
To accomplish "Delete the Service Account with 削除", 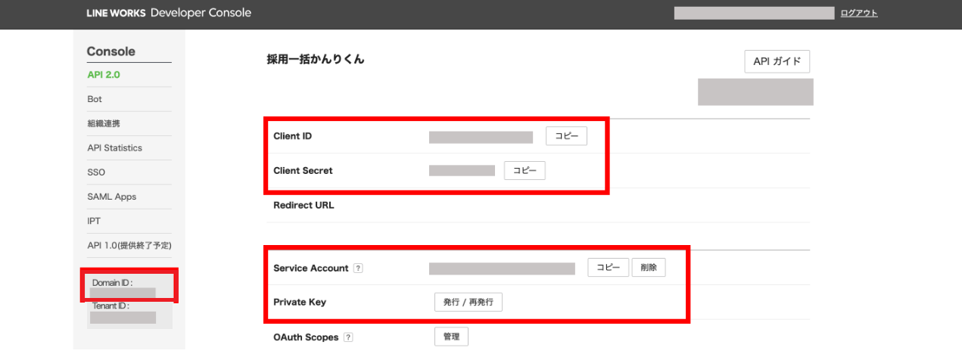I will pyautogui.click(x=649, y=268).
